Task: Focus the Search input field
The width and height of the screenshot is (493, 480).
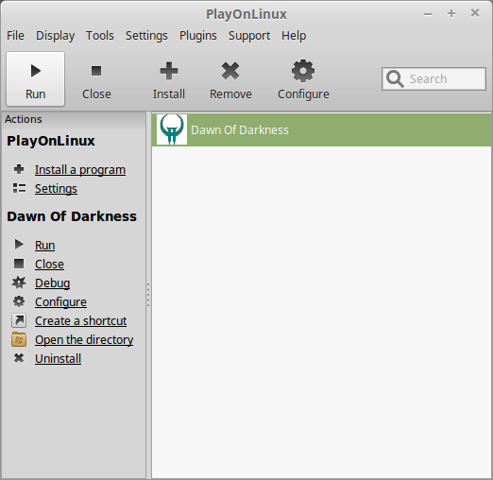Action: tap(433, 78)
